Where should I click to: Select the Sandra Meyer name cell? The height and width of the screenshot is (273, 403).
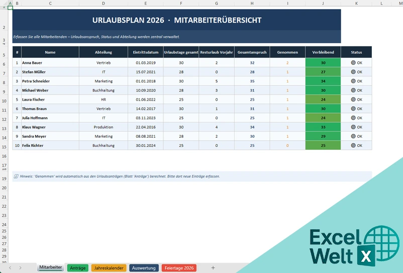click(x=50, y=136)
